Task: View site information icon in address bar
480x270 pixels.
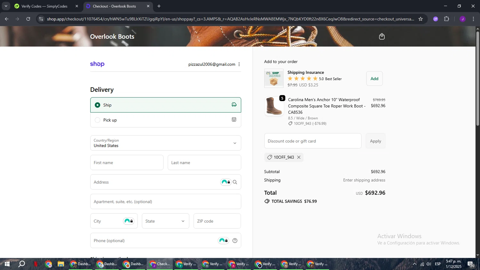Action: coord(41,19)
